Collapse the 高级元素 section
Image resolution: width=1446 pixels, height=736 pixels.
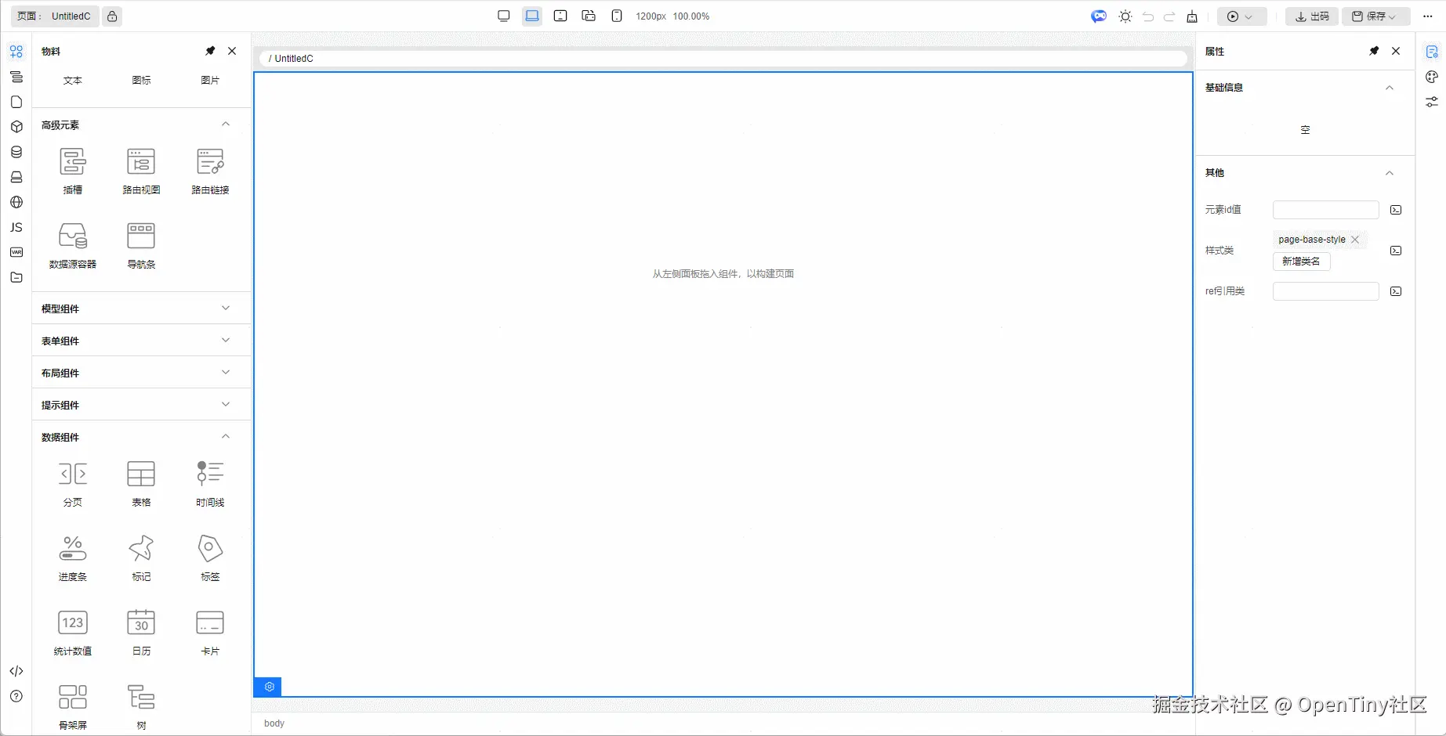point(226,124)
